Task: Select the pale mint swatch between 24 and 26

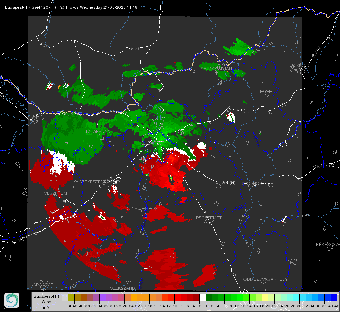Action: [284, 297]
